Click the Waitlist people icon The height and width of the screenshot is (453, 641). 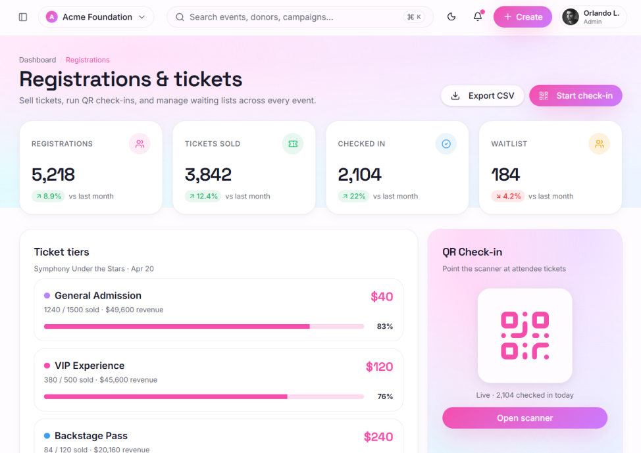600,144
